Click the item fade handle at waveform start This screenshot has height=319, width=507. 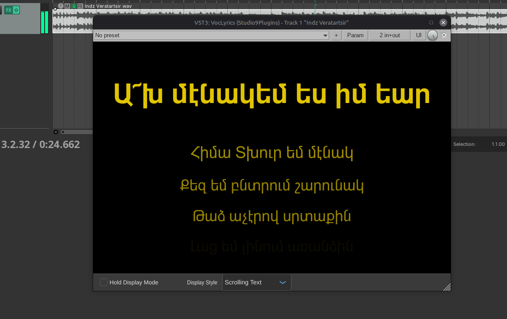click(55, 9)
